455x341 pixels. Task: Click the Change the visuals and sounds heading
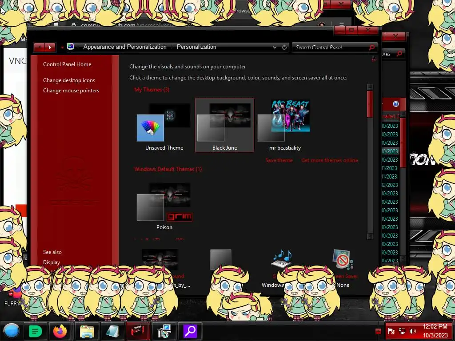coord(188,67)
